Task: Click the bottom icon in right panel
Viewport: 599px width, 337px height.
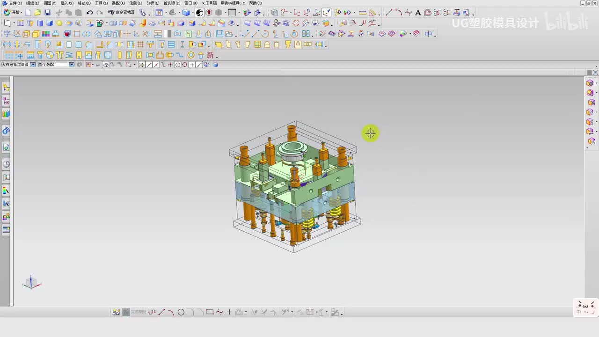Action: (592, 141)
